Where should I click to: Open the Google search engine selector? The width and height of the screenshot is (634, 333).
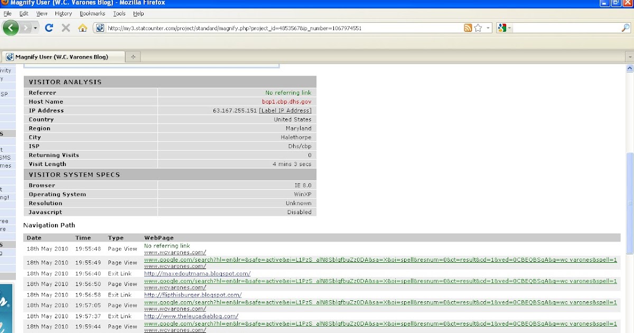(505, 28)
